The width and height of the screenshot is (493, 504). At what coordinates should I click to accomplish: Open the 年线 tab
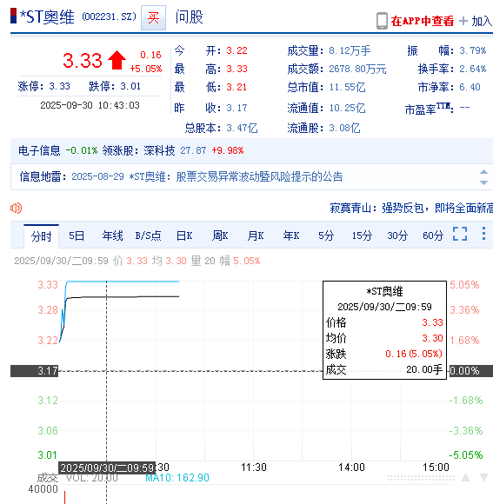[112, 236]
